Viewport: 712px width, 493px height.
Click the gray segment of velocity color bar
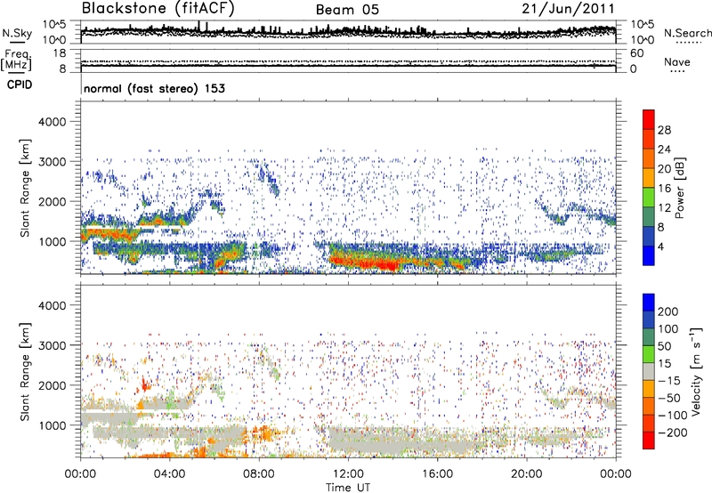coord(649,372)
